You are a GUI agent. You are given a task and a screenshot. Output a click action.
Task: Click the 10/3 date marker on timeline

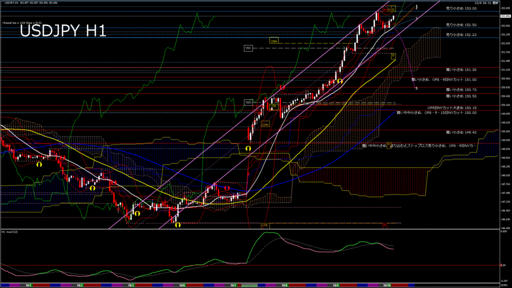point(131,285)
